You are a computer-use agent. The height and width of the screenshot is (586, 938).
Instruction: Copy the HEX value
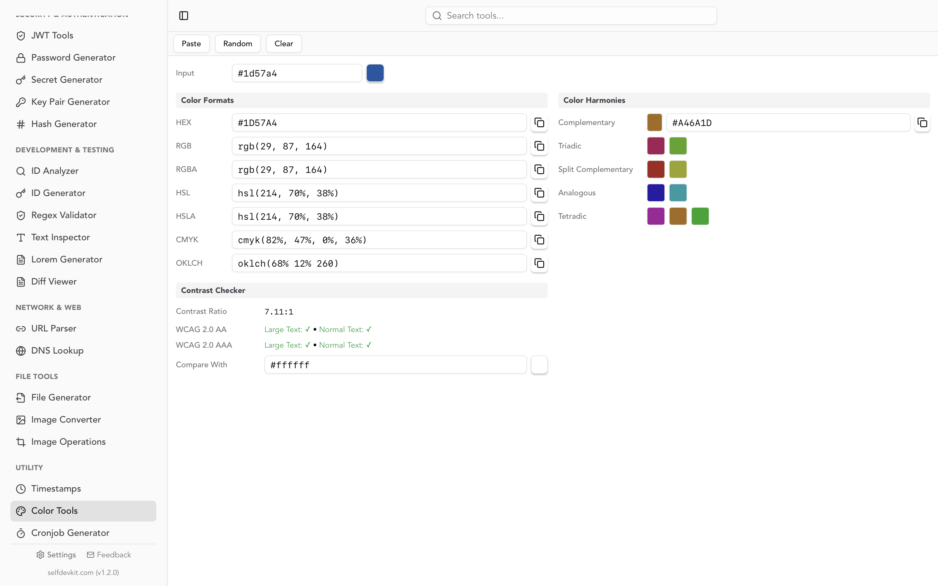[x=539, y=122]
